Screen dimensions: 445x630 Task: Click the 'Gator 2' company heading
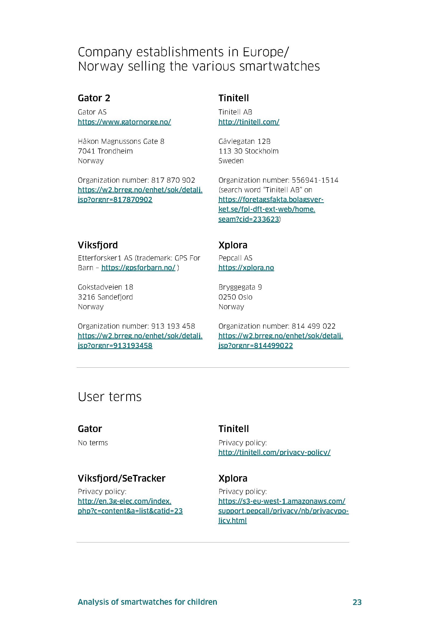[x=94, y=98]
